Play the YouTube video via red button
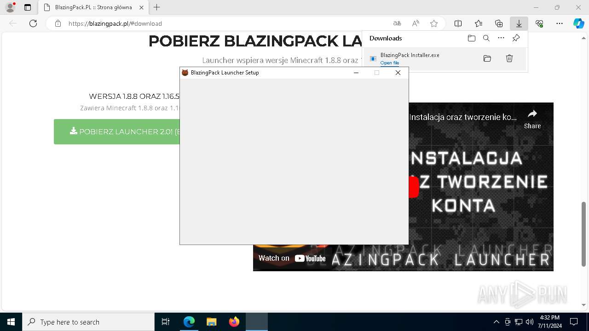The height and width of the screenshot is (331, 589). pos(414,188)
